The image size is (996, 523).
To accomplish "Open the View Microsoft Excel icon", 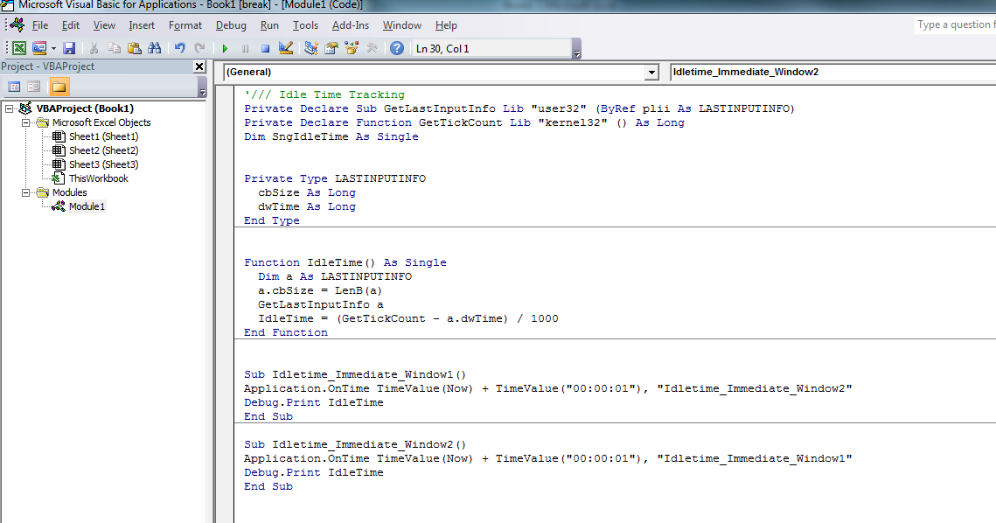I will click(x=17, y=48).
